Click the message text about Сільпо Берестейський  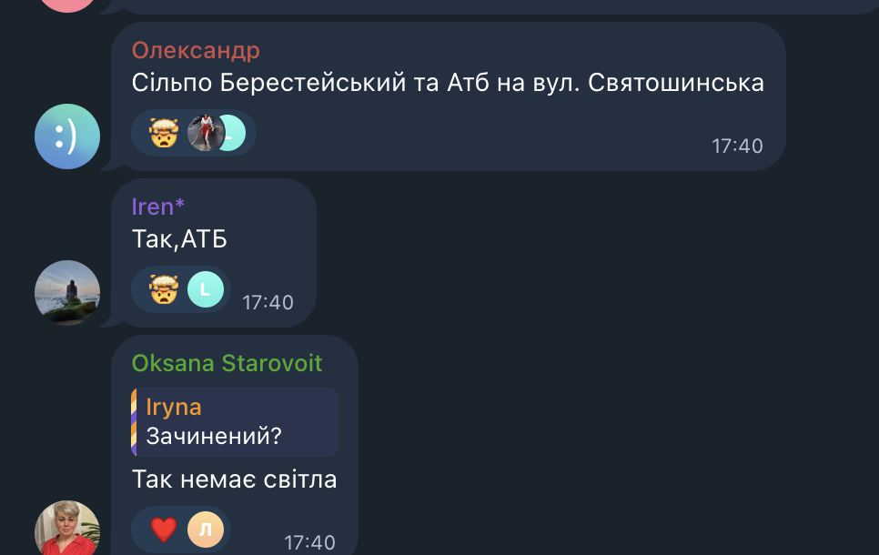pyautogui.click(x=448, y=83)
